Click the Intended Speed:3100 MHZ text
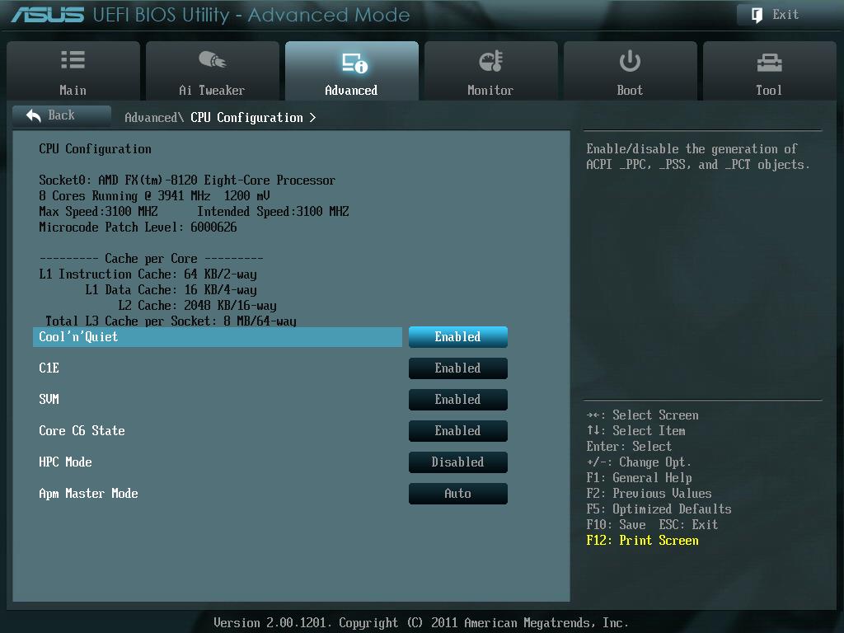This screenshot has width=844, height=633. (x=273, y=212)
